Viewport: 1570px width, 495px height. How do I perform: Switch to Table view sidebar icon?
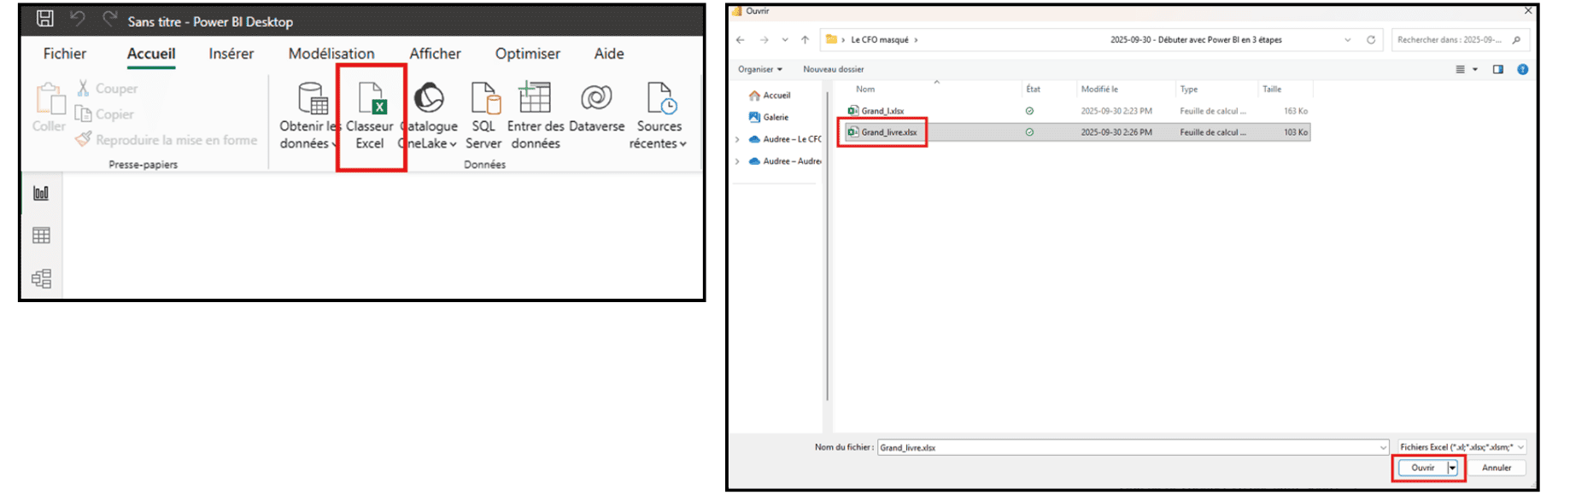click(x=41, y=236)
